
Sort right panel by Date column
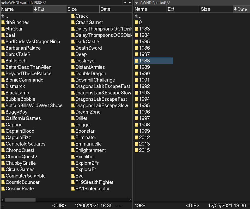(x=241, y=9)
